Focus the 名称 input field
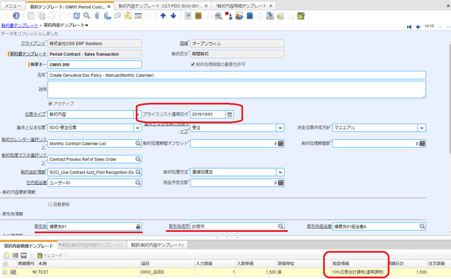This screenshot has height=279, width=451. (x=236, y=75)
